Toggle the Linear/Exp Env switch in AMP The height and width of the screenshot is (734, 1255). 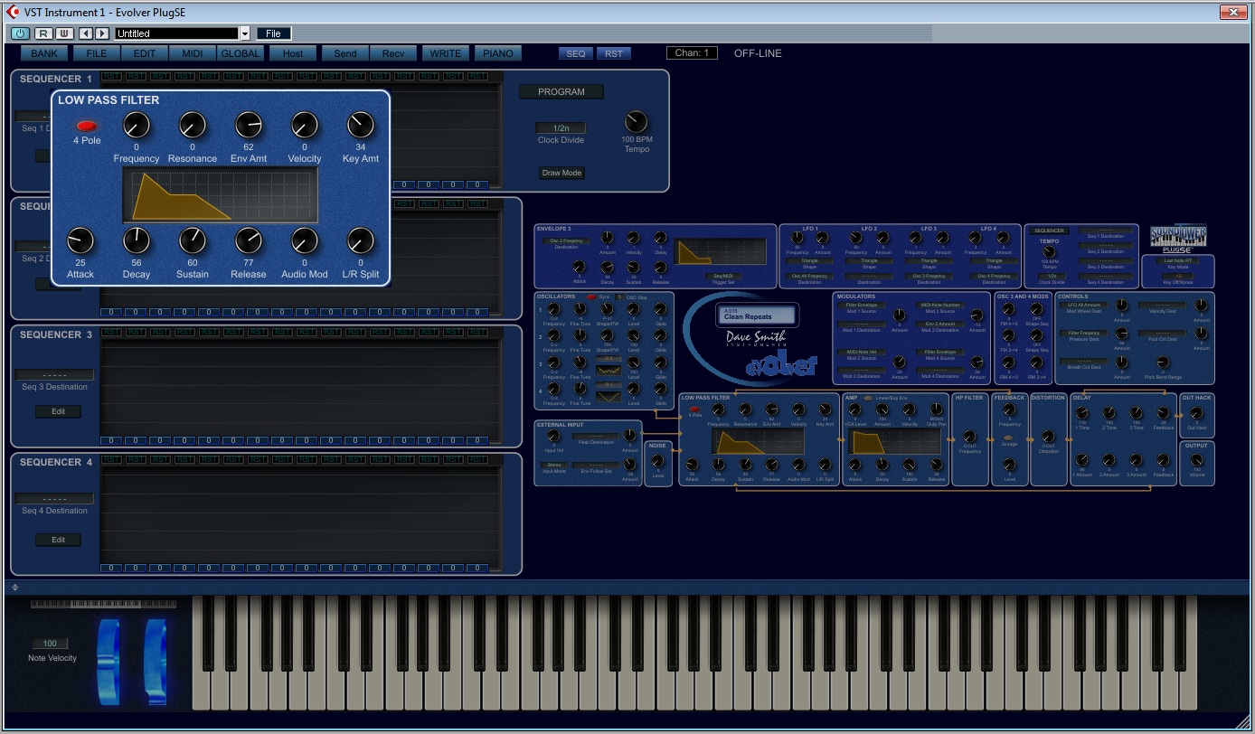(x=868, y=398)
